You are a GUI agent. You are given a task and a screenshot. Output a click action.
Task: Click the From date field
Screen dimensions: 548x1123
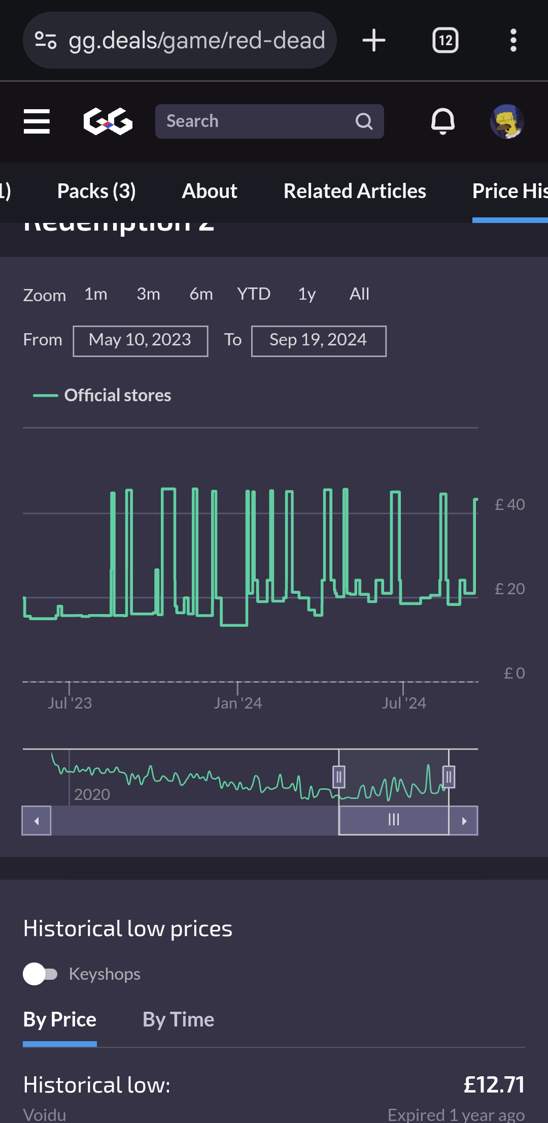[x=140, y=341]
